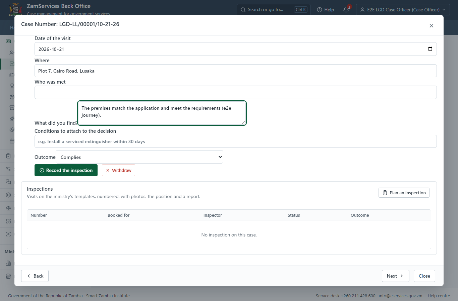Click the Date of the visit field

click(236, 49)
